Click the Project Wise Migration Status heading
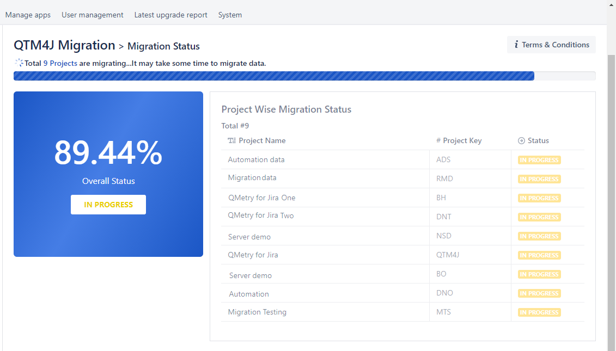 click(286, 109)
